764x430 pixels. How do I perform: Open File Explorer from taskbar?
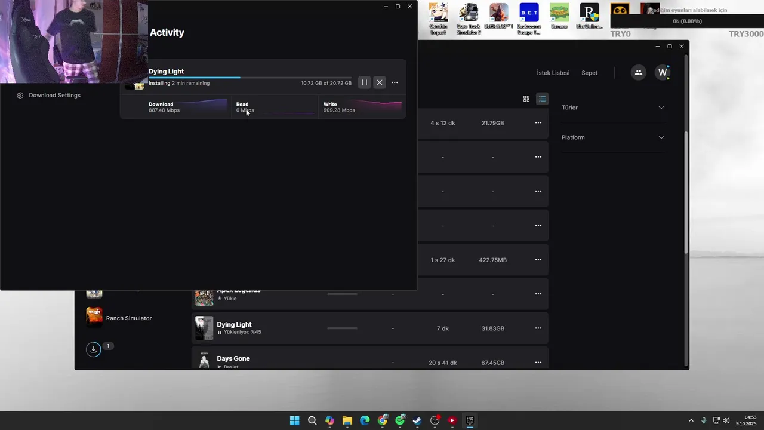[347, 420]
